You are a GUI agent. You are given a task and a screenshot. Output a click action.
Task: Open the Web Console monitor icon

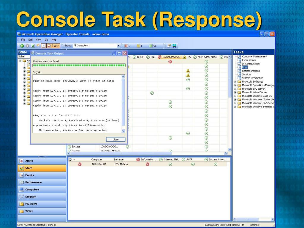pyautogui.click(x=175, y=46)
